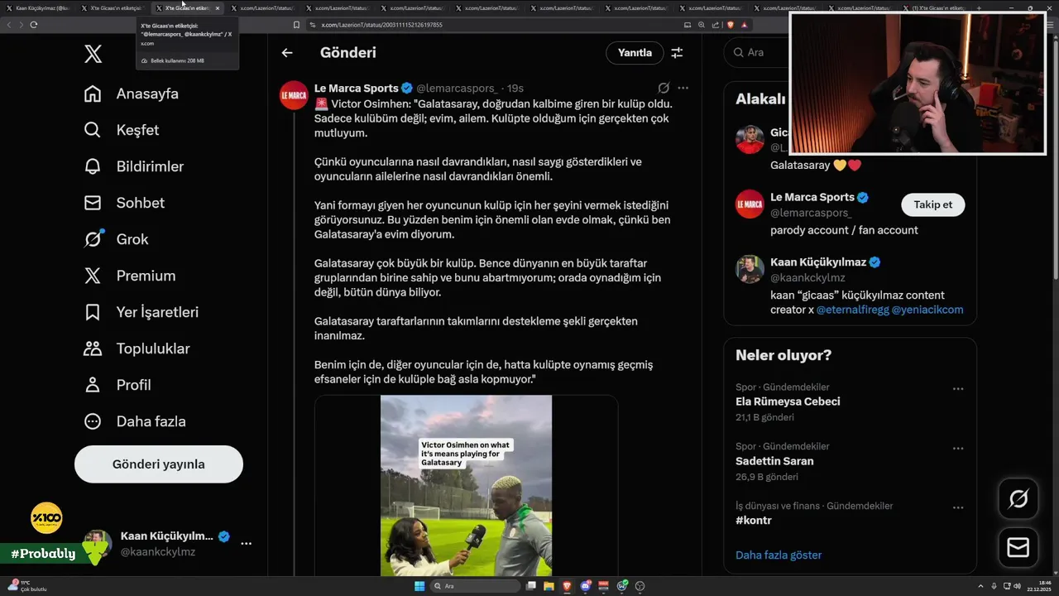
Task: Switch to Kaan Küçükyılmaz browser tab
Action: coord(38,8)
